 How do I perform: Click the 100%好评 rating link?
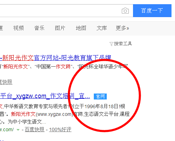(x=60, y=129)
